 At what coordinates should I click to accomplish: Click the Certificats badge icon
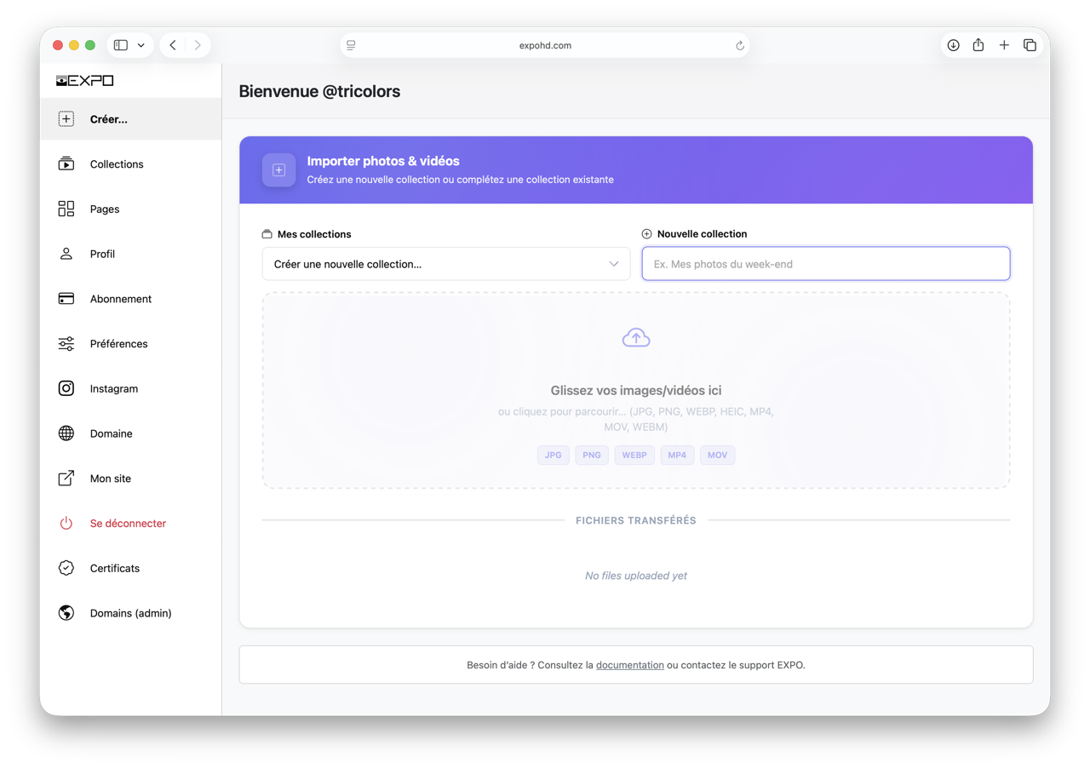coord(66,568)
